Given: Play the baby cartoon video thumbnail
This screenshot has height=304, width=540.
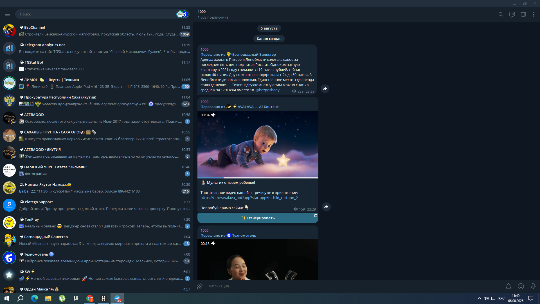Looking at the screenshot, I should click(258, 144).
